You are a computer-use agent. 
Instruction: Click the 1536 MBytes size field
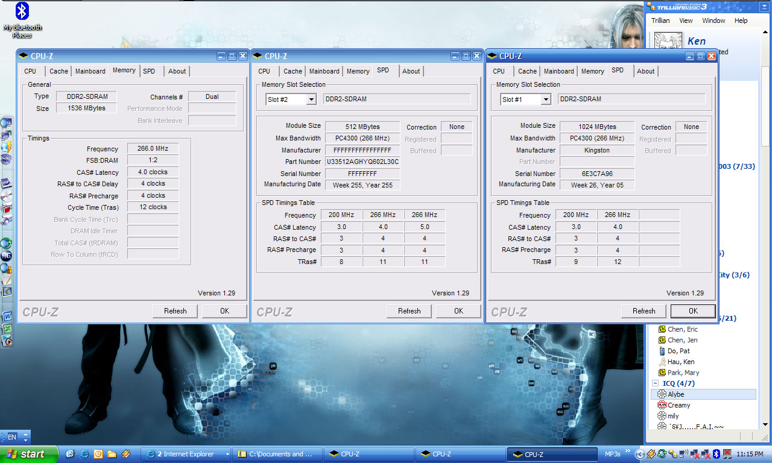(87, 108)
